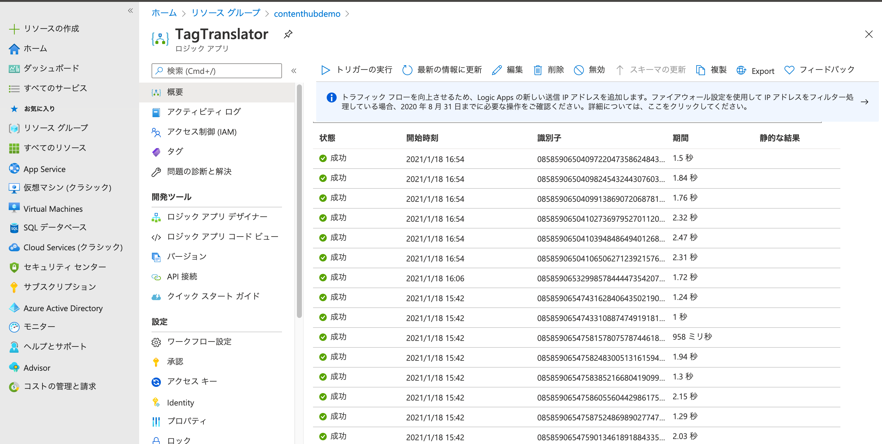Refresh with 最新の情報に更新 button
Image resolution: width=882 pixels, height=444 pixels.
pyautogui.click(x=442, y=70)
